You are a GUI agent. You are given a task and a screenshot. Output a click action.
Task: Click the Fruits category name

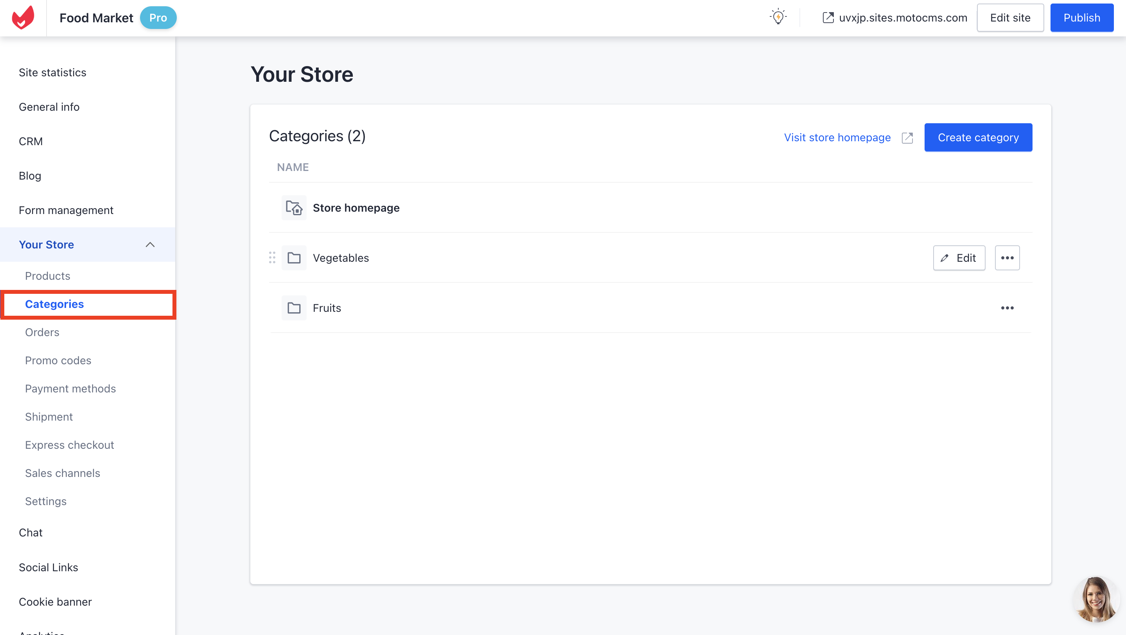(x=327, y=308)
